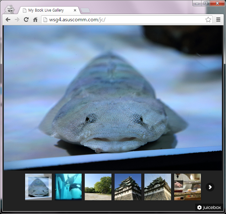Open the Chrome hamburger menu
The height and width of the screenshot is (214, 226).
(218, 20)
